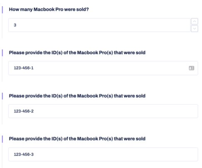202x168 pixels.
Task: Click purple marker beside second ID question
Action: click(x=2, y=96)
